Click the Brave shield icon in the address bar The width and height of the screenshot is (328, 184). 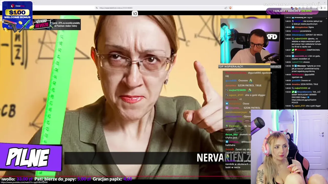[230, 8]
